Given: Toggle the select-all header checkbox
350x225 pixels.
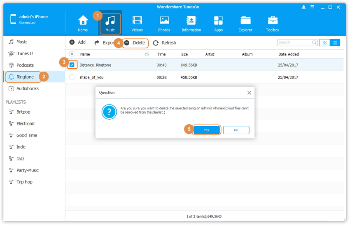Looking at the screenshot, I should (72, 54).
